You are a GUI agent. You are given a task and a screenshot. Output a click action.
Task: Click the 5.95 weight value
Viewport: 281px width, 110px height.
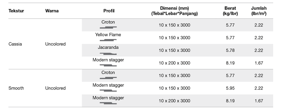pos(230,88)
